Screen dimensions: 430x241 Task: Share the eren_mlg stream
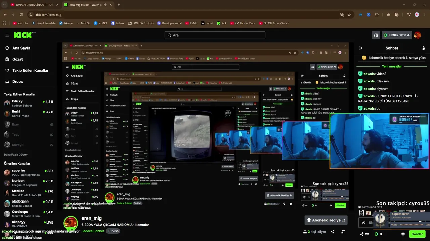click(x=332, y=232)
